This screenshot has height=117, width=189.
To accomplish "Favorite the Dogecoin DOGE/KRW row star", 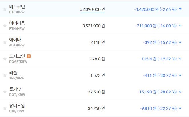I will point(5,59).
